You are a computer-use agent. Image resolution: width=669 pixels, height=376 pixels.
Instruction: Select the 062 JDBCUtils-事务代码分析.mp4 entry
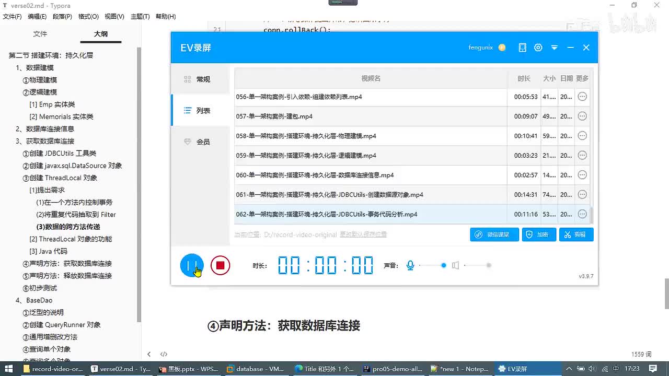(412, 214)
